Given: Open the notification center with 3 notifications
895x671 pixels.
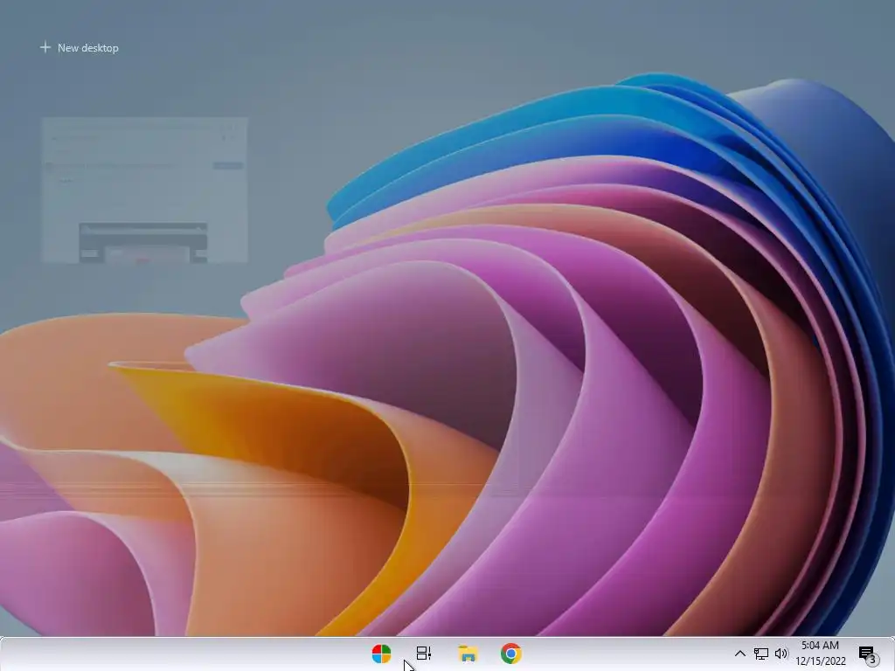Looking at the screenshot, I should point(868,655).
